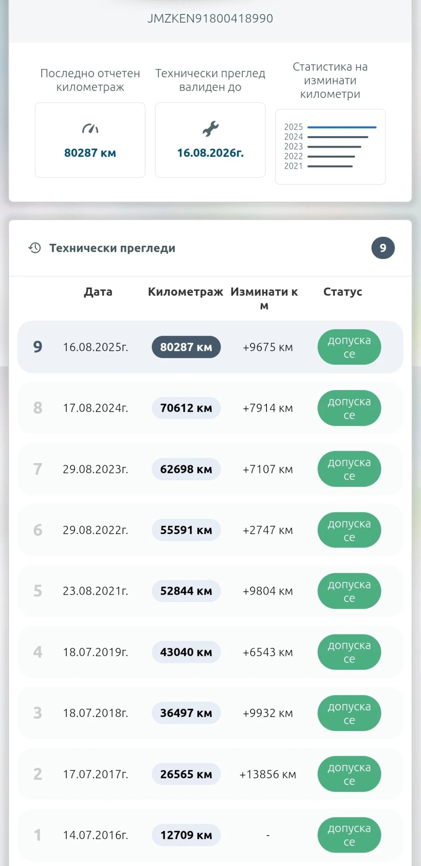Image resolution: width=421 pixels, height=866 pixels.
Task: Click the 62698 км mileage pill
Action: [186, 469]
